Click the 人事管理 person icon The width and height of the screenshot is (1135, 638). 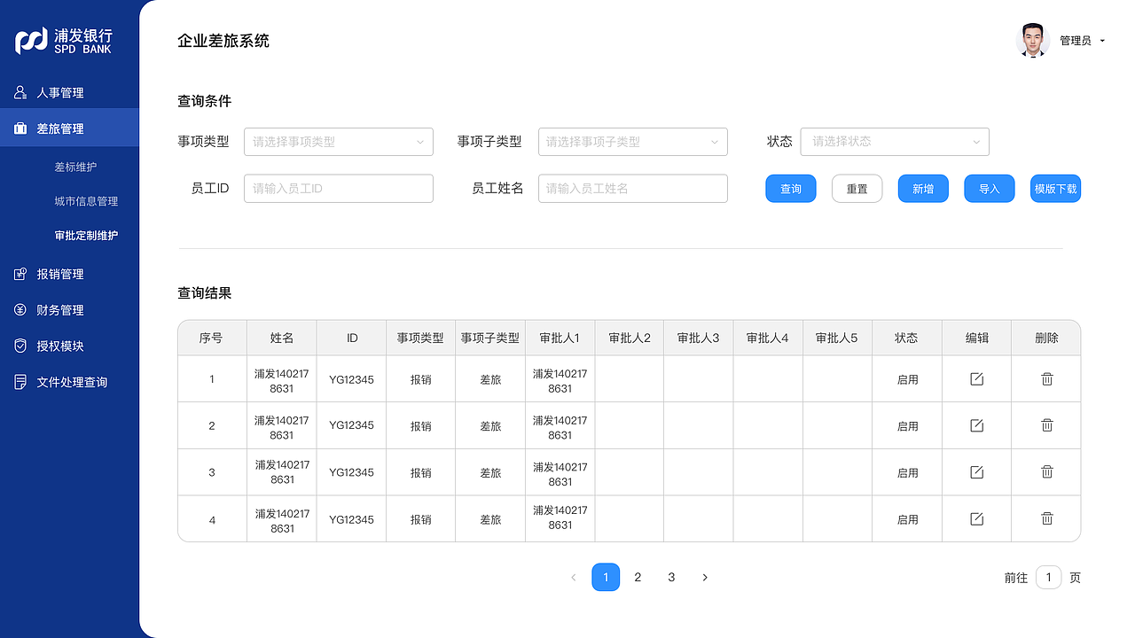tap(20, 92)
